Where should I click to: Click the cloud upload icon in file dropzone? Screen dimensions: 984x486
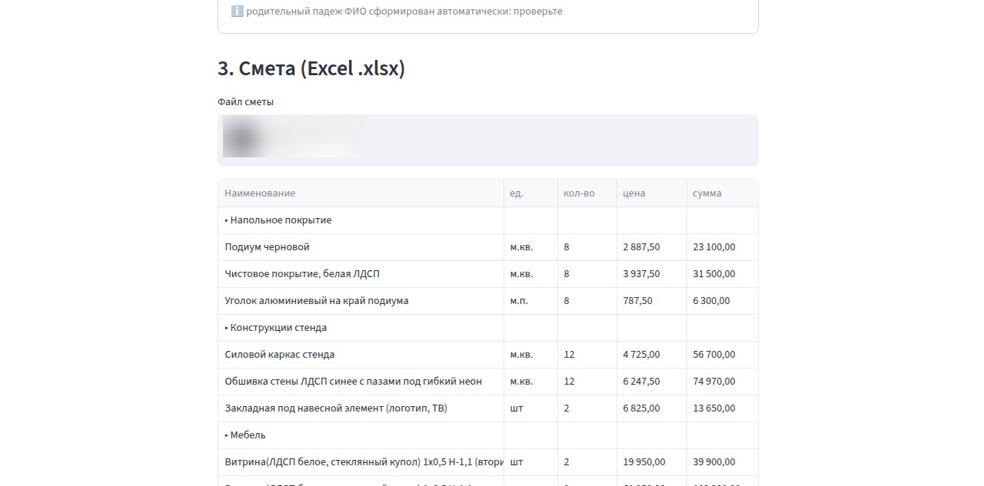tap(241, 140)
